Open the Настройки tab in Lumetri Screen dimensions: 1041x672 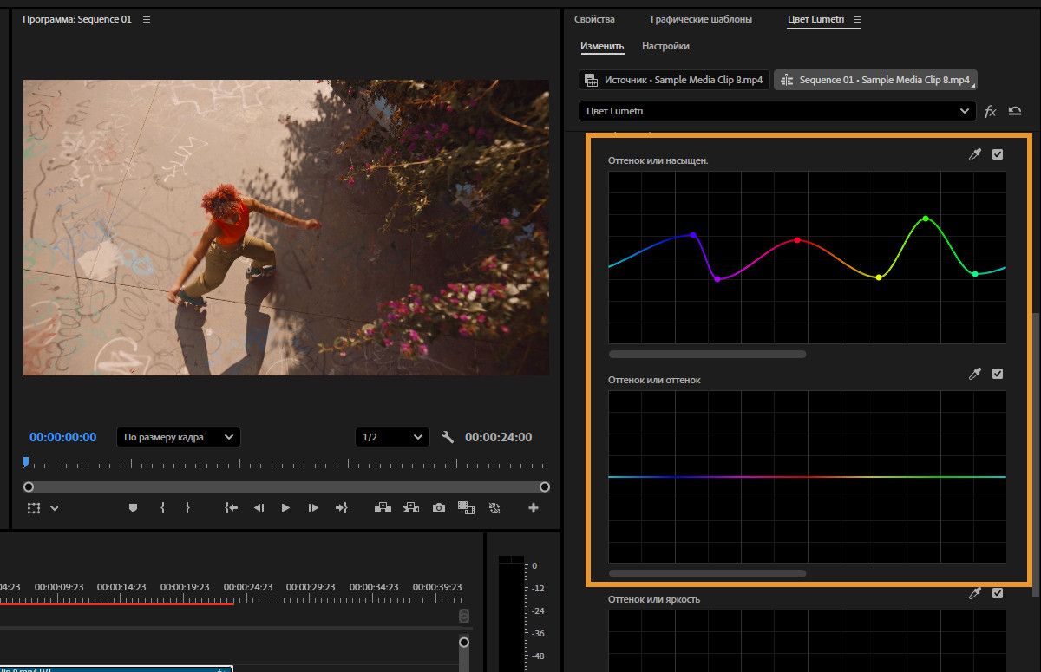665,46
